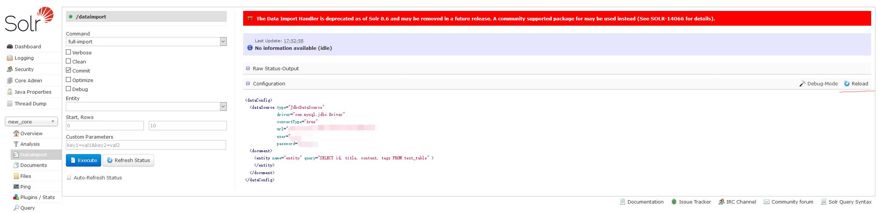The width and height of the screenshot is (878, 213).
Task: Click the Solr logo
Action: click(29, 19)
